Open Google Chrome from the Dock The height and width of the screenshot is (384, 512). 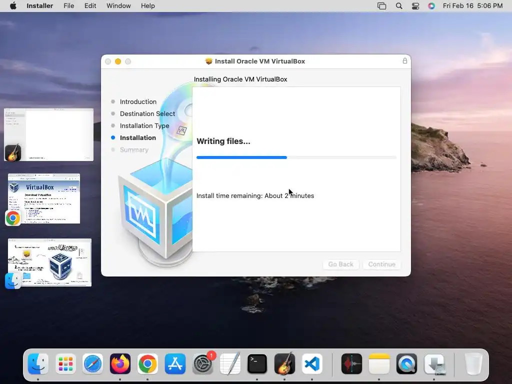point(147,363)
